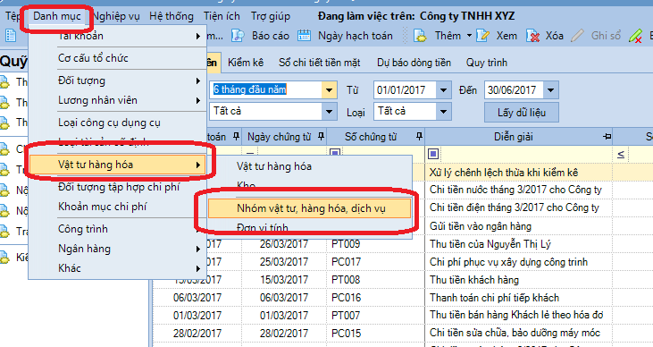
Task: Open the Danh mục menu
Action: [57, 16]
